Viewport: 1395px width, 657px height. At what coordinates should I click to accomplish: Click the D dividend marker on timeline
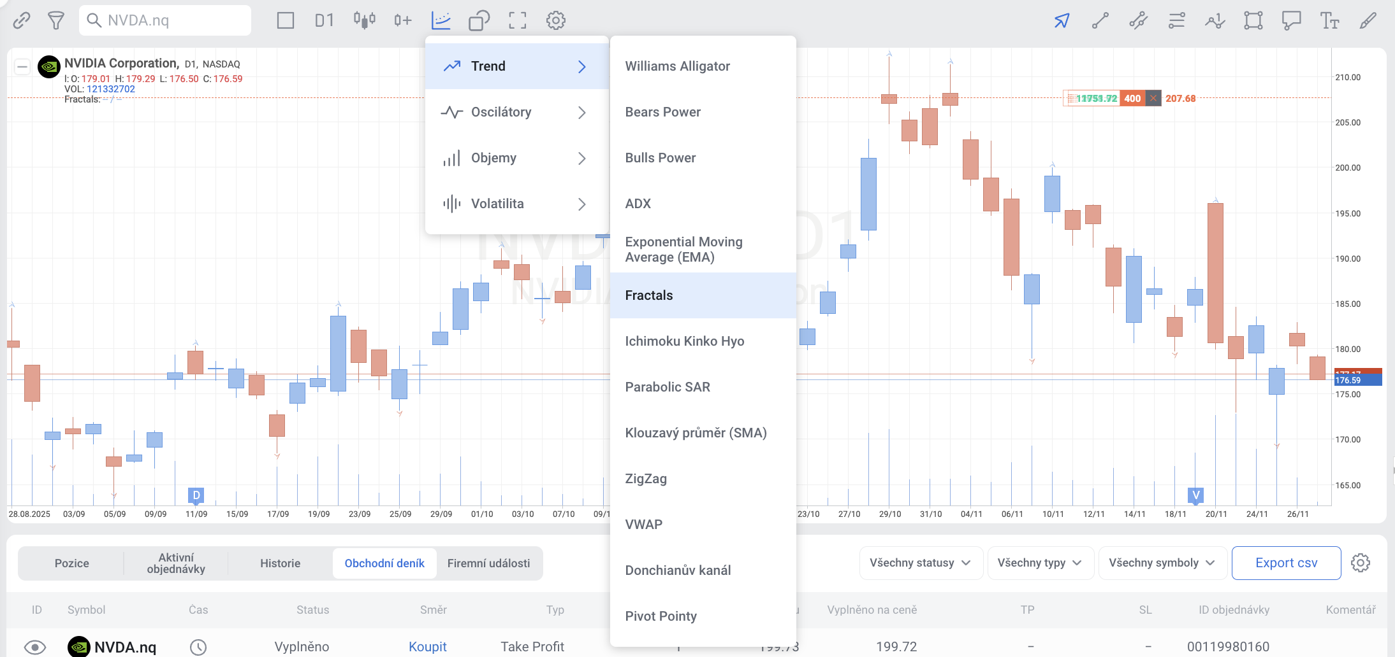click(x=196, y=495)
